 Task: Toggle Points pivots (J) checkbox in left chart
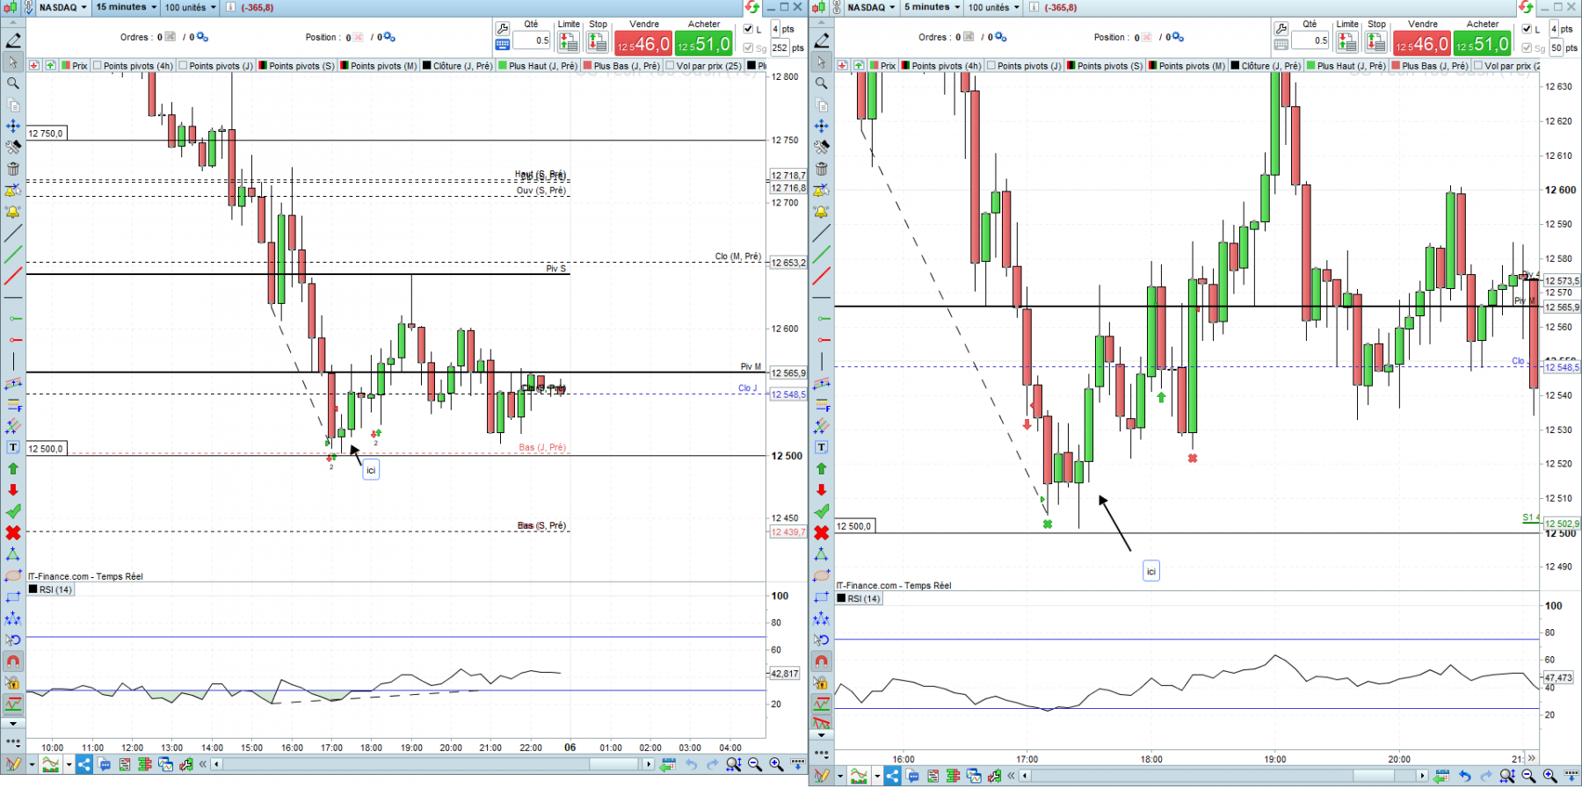[183, 66]
